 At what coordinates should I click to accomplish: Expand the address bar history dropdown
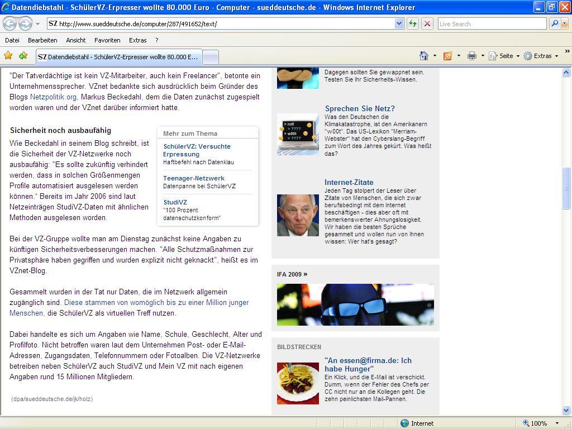399,24
